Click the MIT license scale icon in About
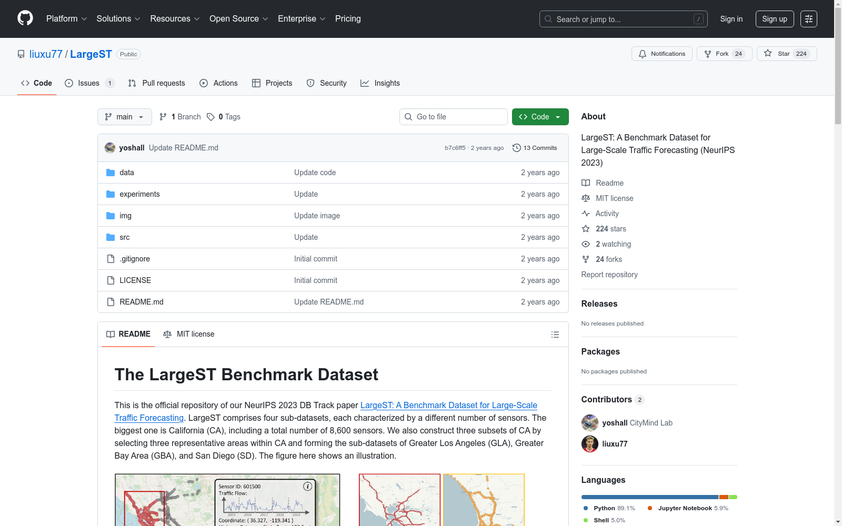The height and width of the screenshot is (526, 842). (586, 198)
